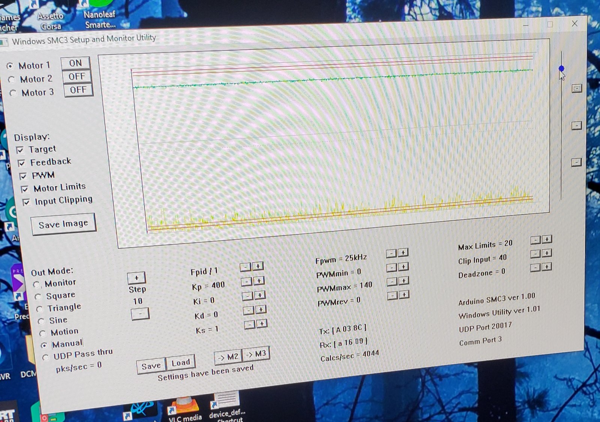The width and height of the screenshot is (600, 422).
Task: Click the blue manual position slider knob
Action: click(561, 69)
